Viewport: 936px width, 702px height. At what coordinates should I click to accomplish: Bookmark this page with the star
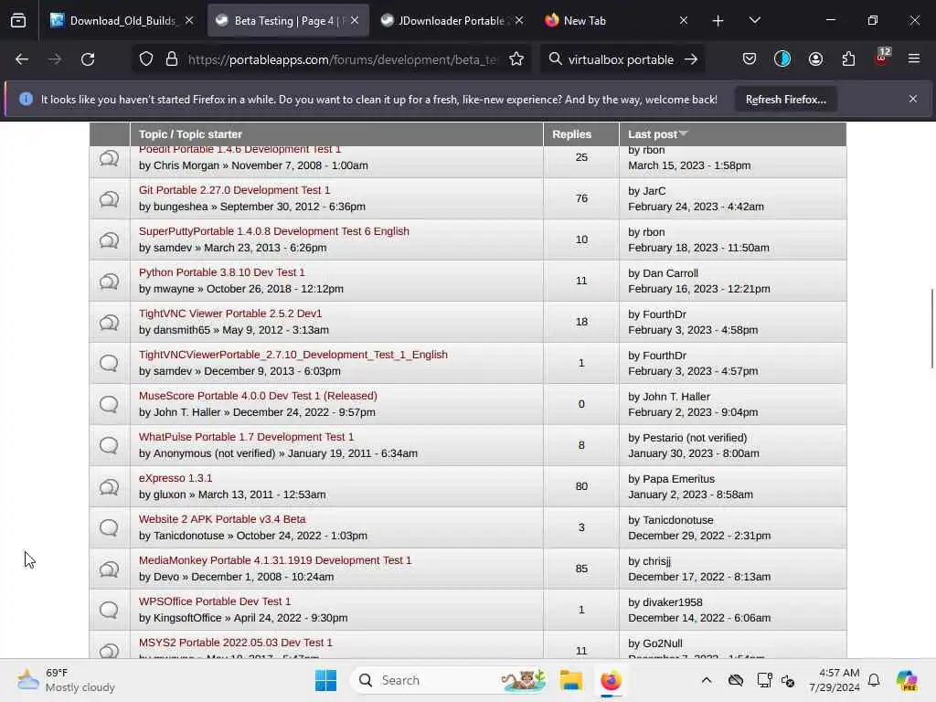point(516,59)
